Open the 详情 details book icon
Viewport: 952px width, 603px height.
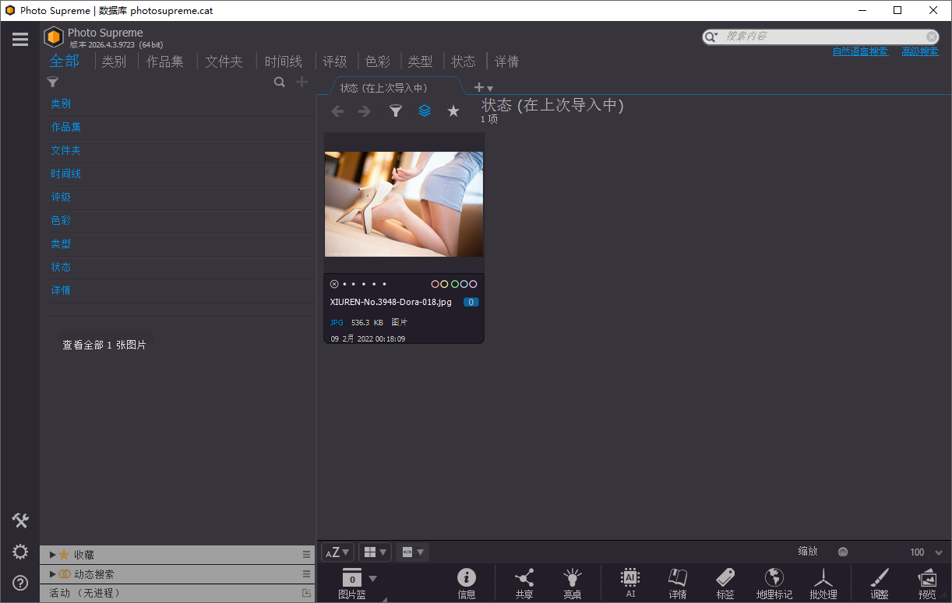(678, 584)
